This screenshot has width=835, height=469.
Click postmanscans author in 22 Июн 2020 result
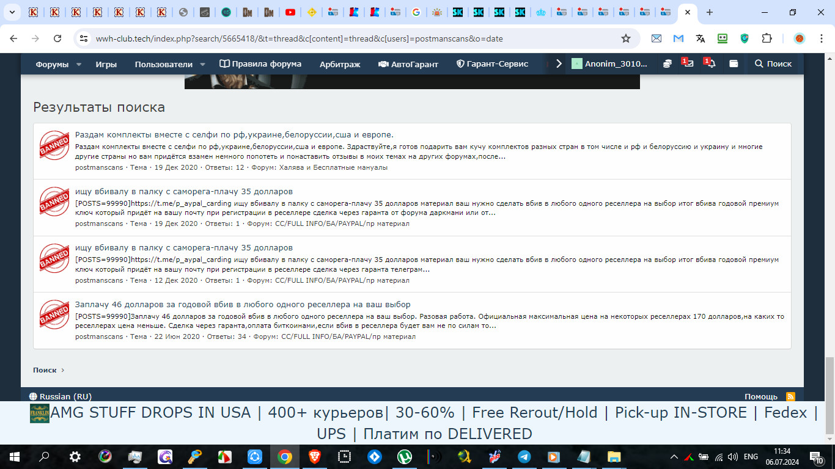click(x=99, y=336)
